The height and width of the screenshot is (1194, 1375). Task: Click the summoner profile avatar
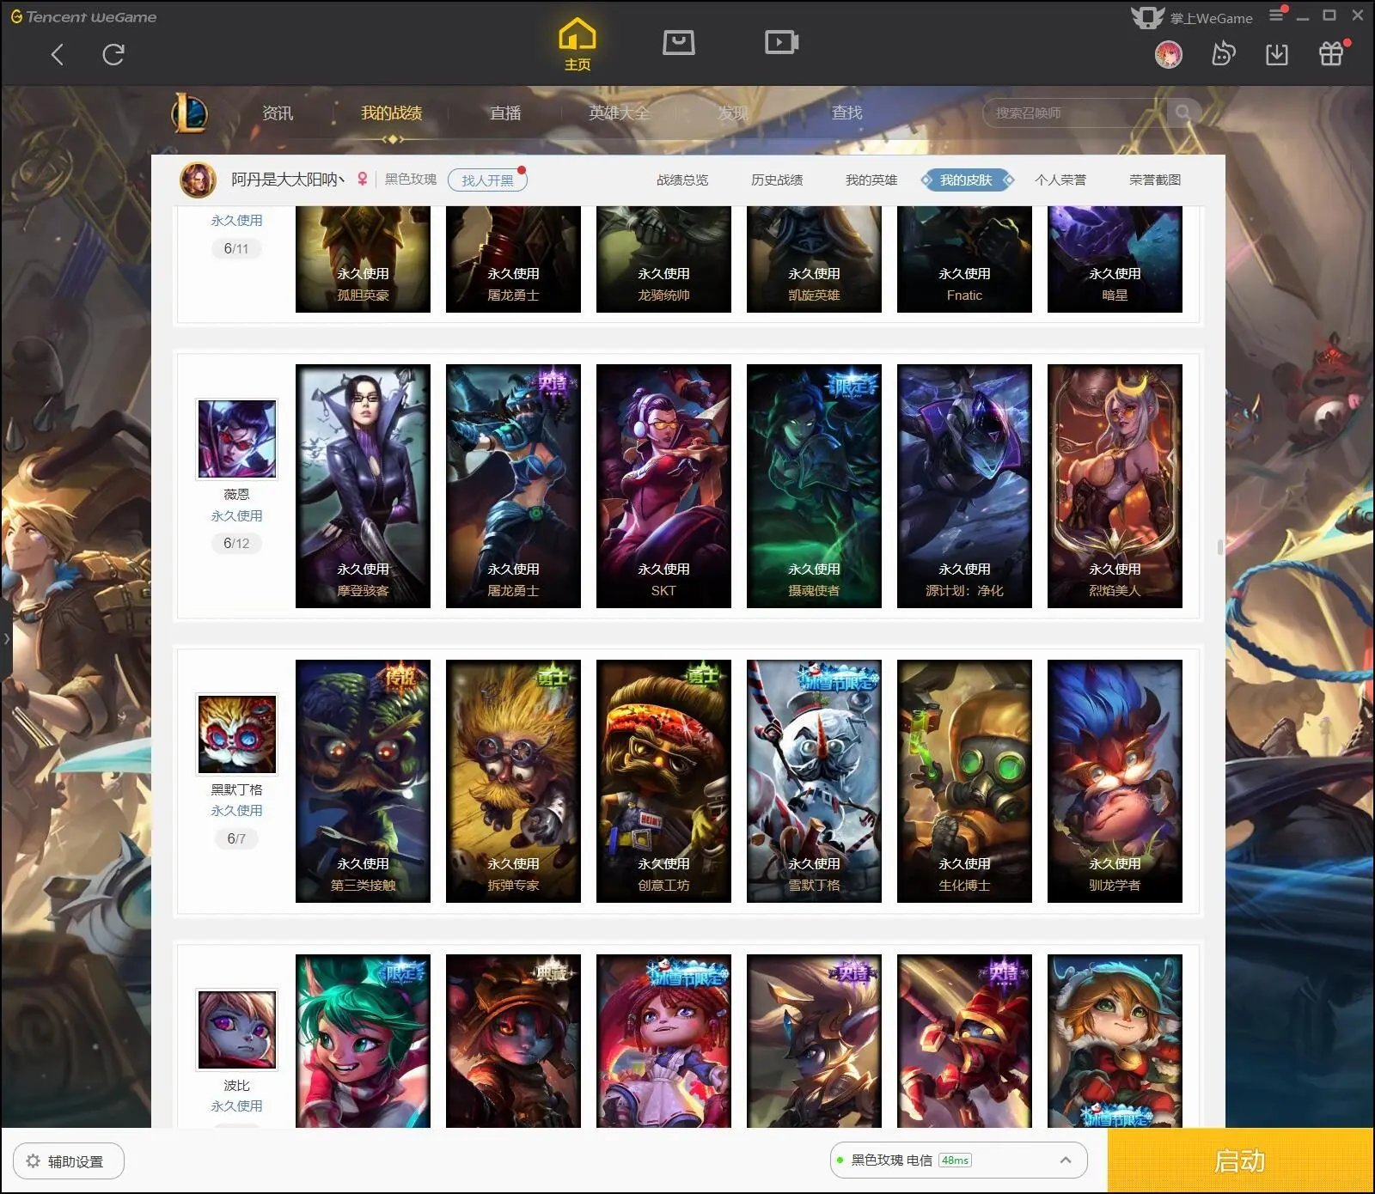tap(198, 180)
